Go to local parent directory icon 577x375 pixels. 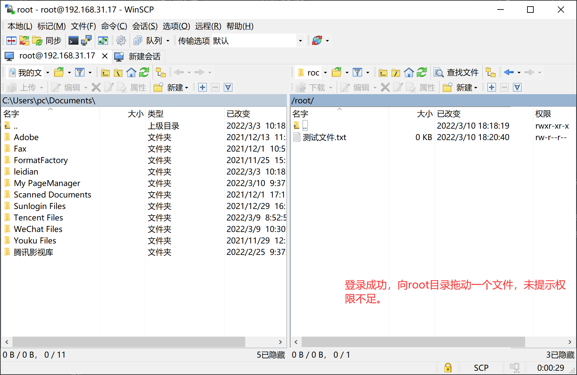(105, 73)
